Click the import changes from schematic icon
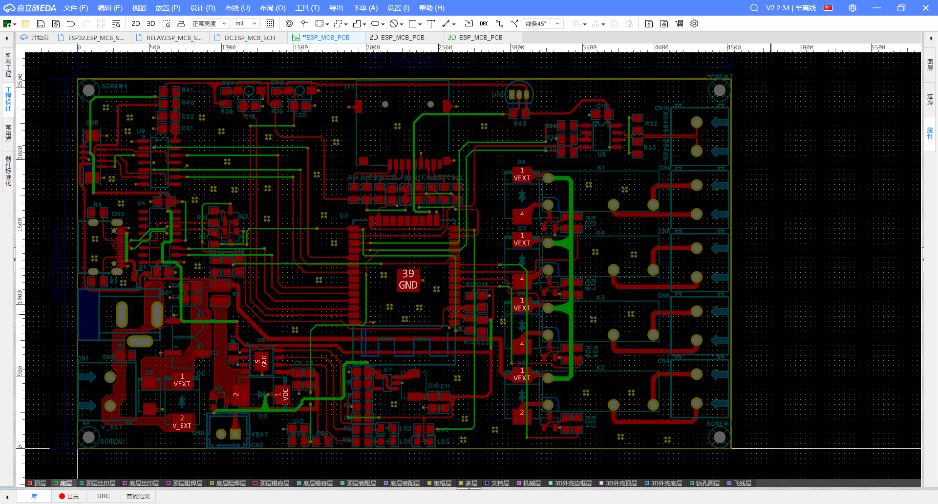 [x=469, y=23]
